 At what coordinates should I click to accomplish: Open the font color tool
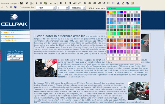click(x=118, y=3)
